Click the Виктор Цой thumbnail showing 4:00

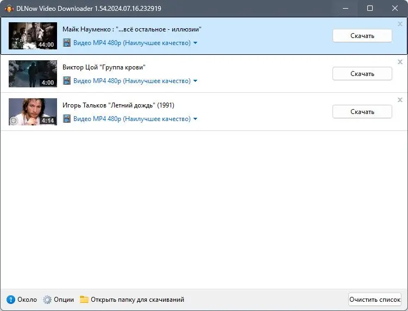(x=33, y=74)
